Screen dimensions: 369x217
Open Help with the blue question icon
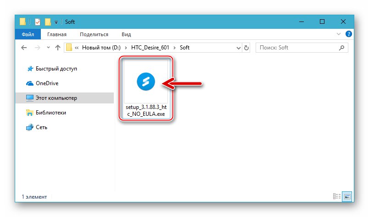[x=348, y=34]
